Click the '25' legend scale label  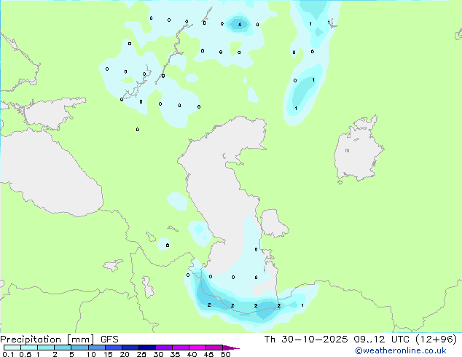coord(141,354)
